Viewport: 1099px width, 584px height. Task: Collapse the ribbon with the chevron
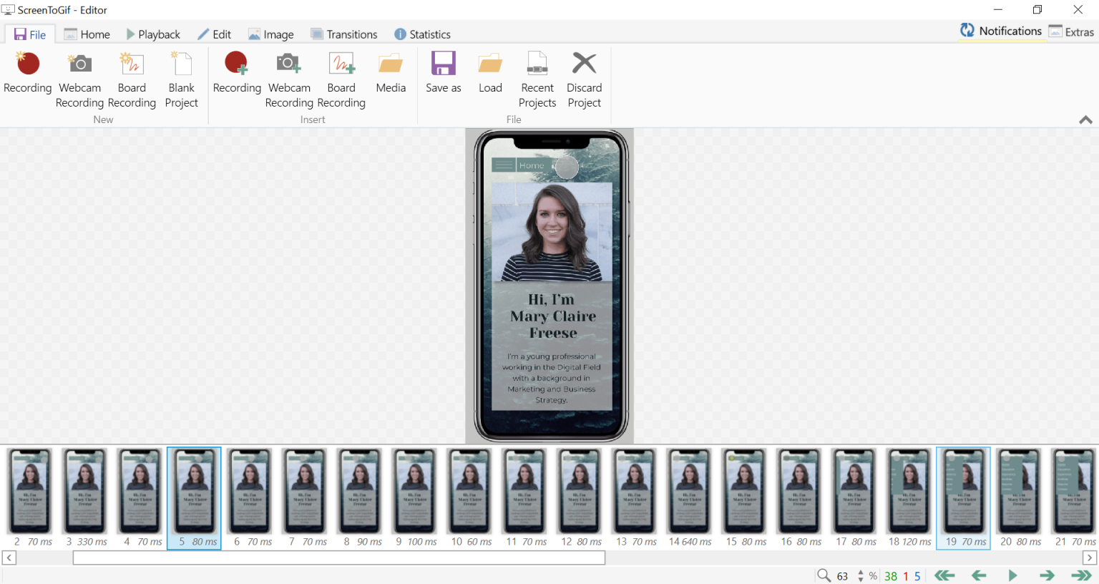[x=1085, y=120]
